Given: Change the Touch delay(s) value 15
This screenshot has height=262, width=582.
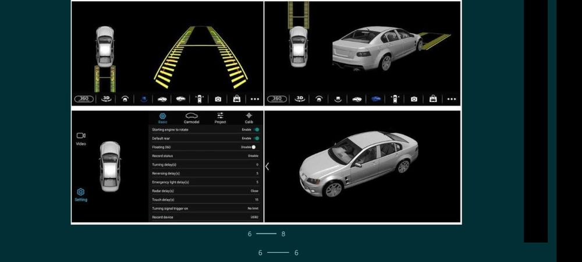Looking at the screenshot, I should [x=257, y=200].
